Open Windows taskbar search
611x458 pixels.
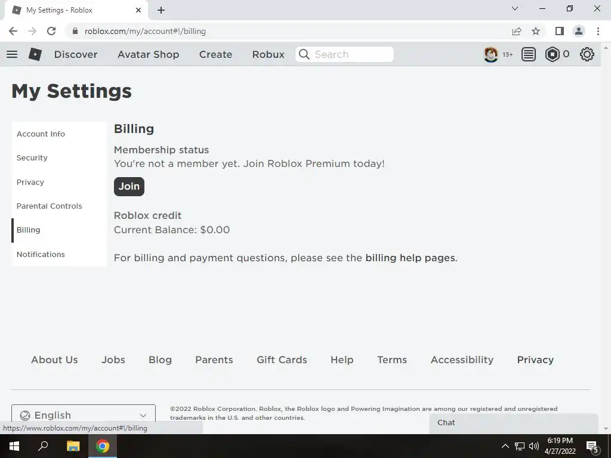point(43,446)
